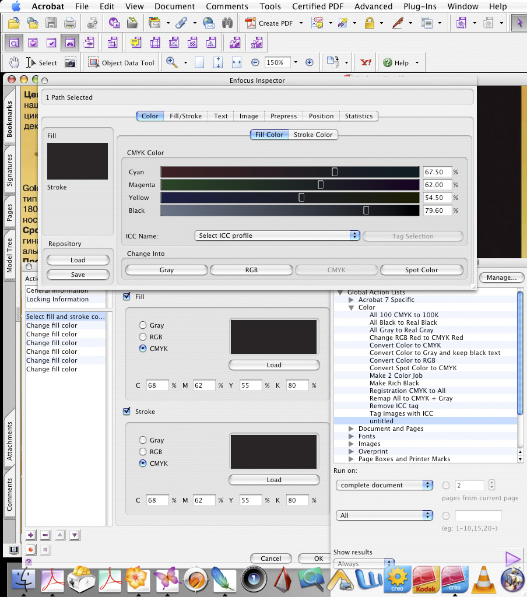Expand the Acrobat 7 Specific group
This screenshot has width=527, height=597.
pyautogui.click(x=351, y=300)
